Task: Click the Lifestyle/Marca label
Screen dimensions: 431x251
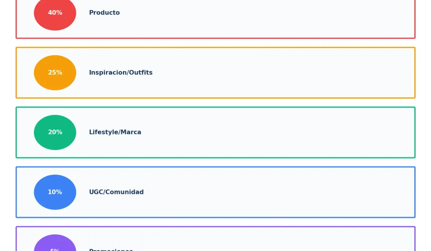Action: click(115, 132)
